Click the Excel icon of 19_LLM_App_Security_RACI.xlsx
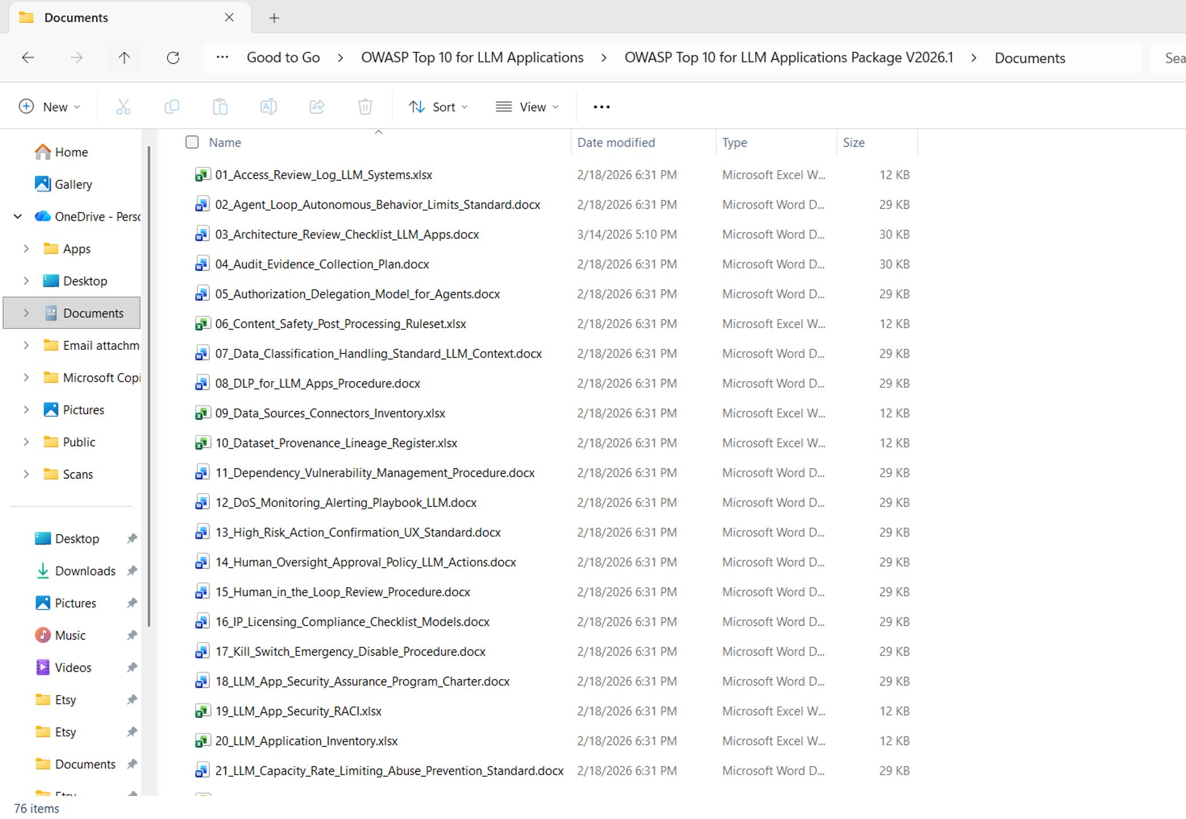Image resolution: width=1186 pixels, height=819 pixels. tap(202, 712)
